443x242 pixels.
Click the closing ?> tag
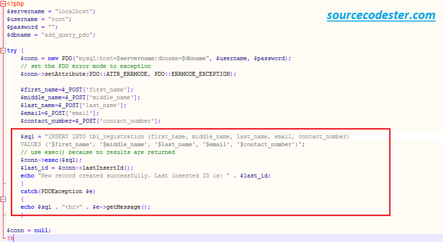tap(10, 239)
